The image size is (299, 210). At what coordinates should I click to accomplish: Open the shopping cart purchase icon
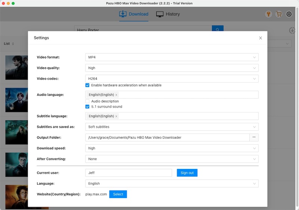pos(279,14)
